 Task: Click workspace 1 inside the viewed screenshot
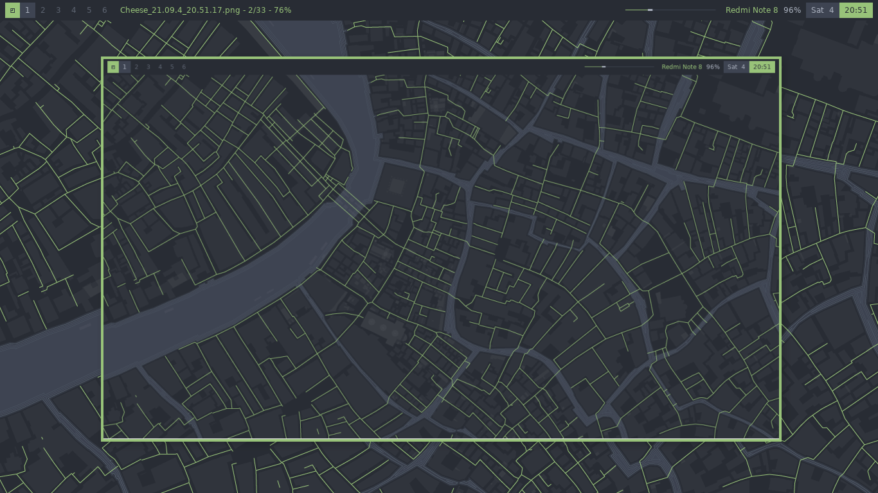(x=125, y=67)
